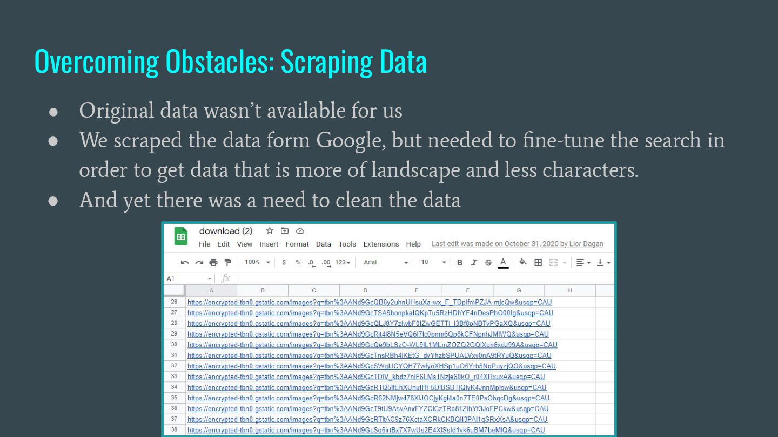Screen dimensions: 778x437
Task: Toggle Italic formatting
Action: coord(474,262)
